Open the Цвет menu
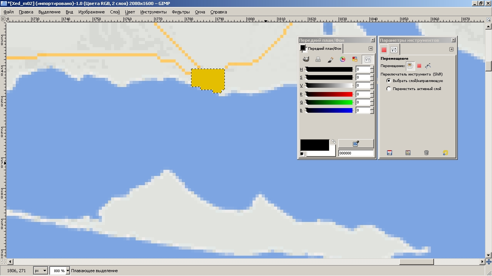 [x=130, y=12]
